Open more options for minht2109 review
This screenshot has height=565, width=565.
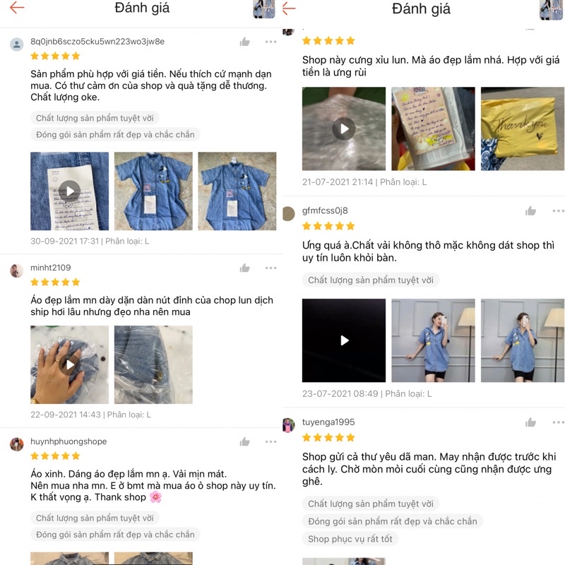(270, 268)
